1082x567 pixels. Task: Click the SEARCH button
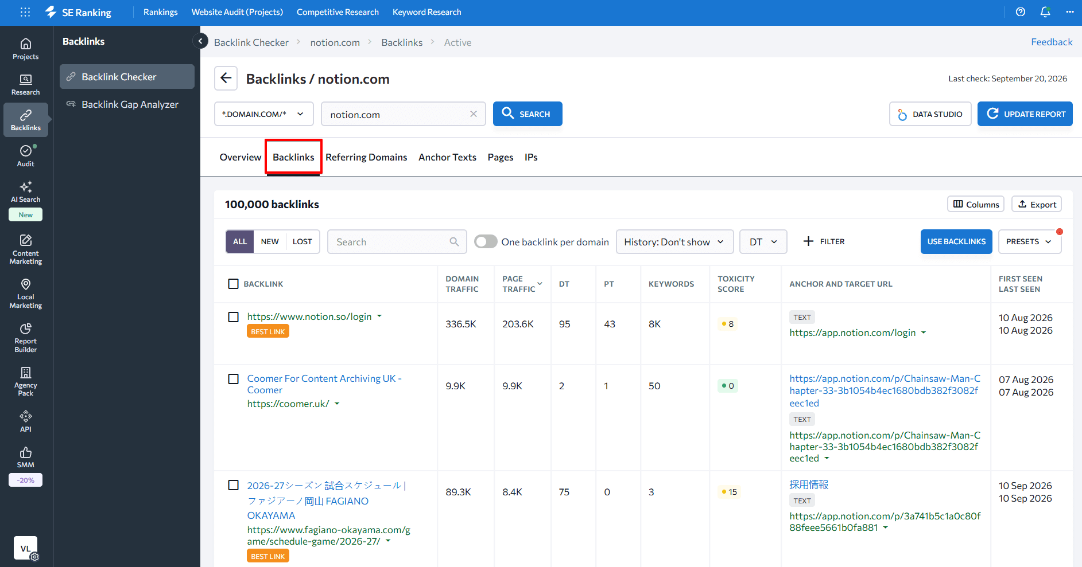[x=528, y=114]
